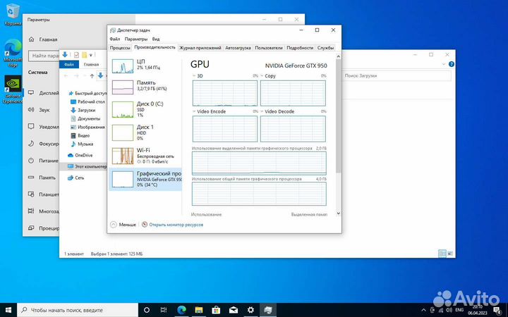Open the Video Encode engine dropdown

pyautogui.click(x=194, y=111)
